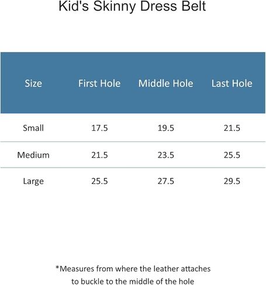Click the Medium size row label
Viewport: 266px width, 285px height.
coord(33,155)
